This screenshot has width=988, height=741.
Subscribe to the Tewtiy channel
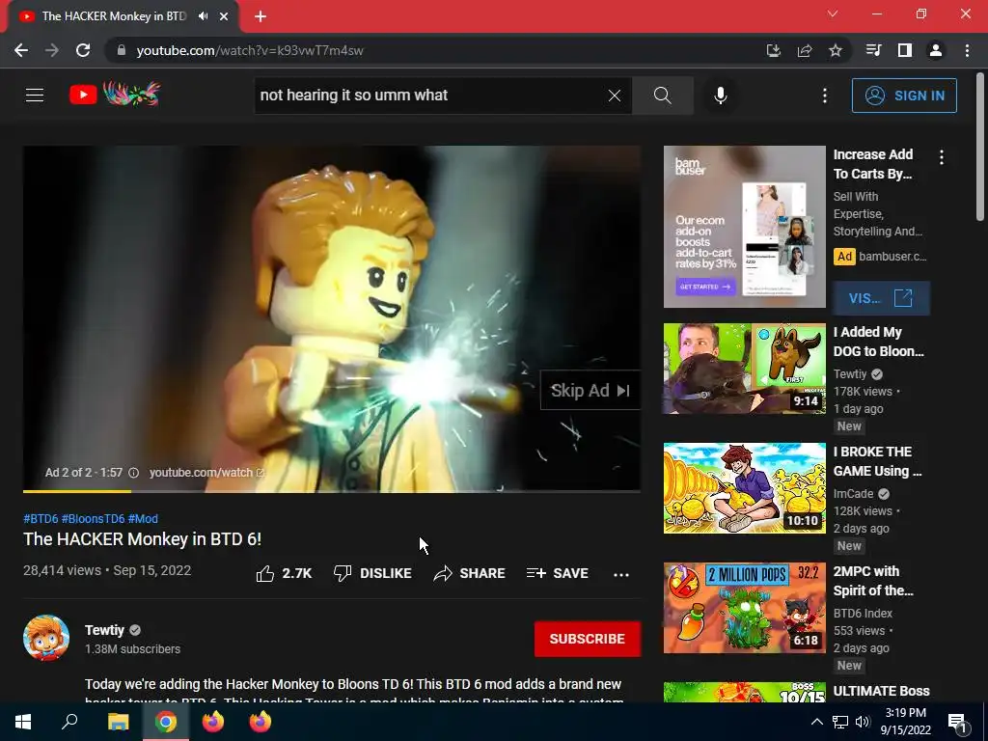pos(588,639)
